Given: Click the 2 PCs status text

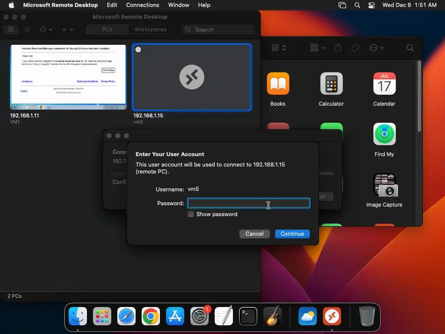Looking at the screenshot, I should (x=14, y=296).
